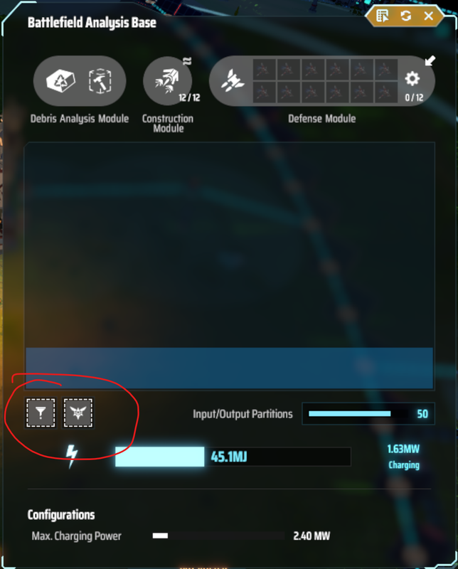The image size is (458, 569).
Task: Close the Battlefield Analysis Base window
Action: [x=429, y=16]
